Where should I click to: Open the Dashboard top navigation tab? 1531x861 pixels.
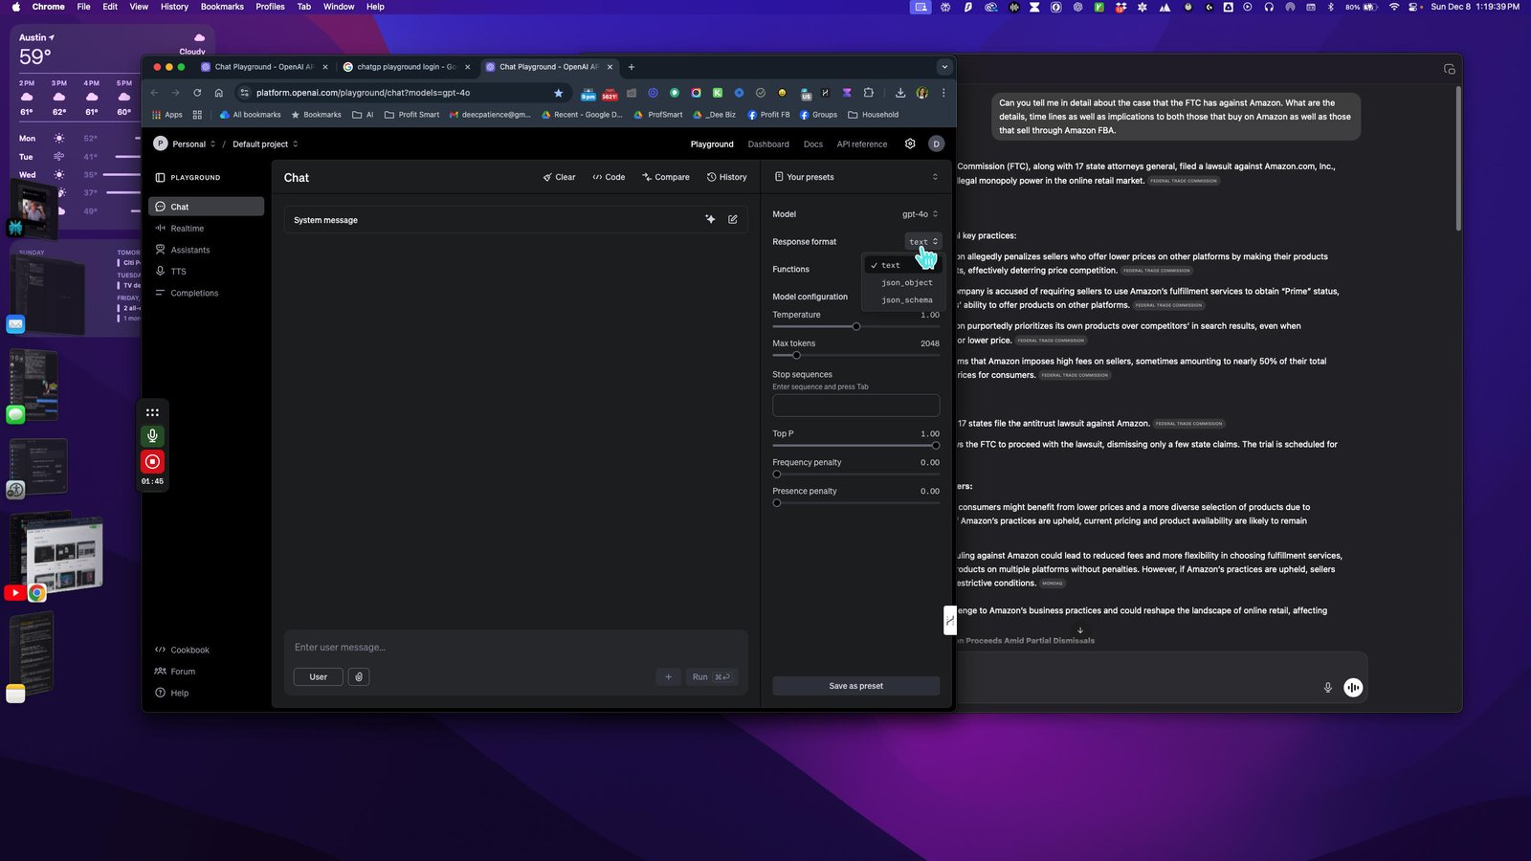[x=768, y=143]
